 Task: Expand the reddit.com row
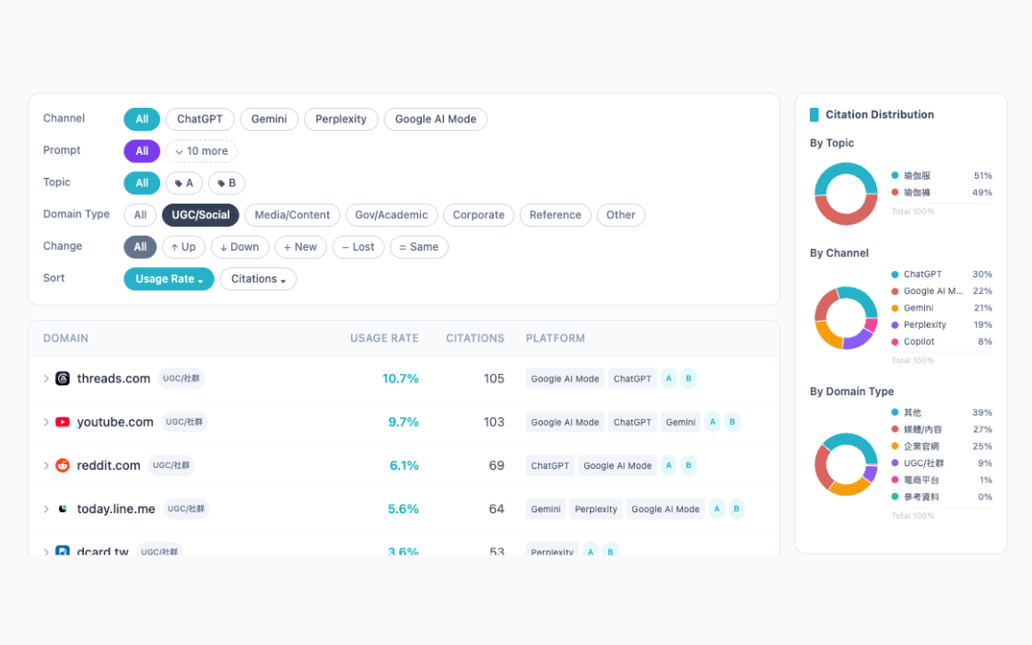46,465
